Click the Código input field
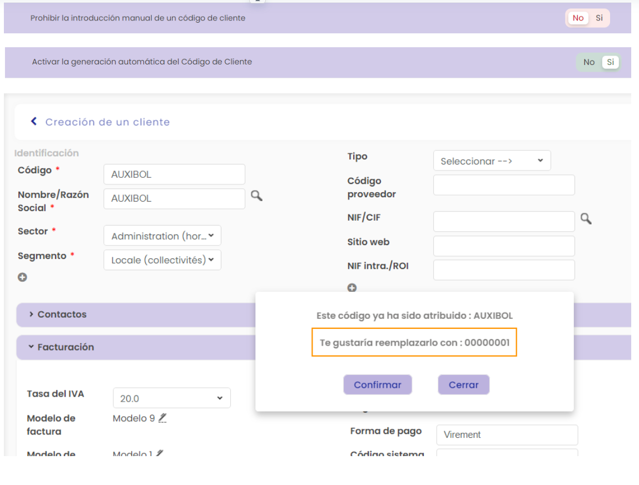This screenshot has width=639, height=485. (x=174, y=174)
